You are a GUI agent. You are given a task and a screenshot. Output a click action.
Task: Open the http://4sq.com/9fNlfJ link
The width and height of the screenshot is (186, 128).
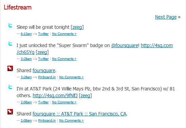tap(55, 95)
